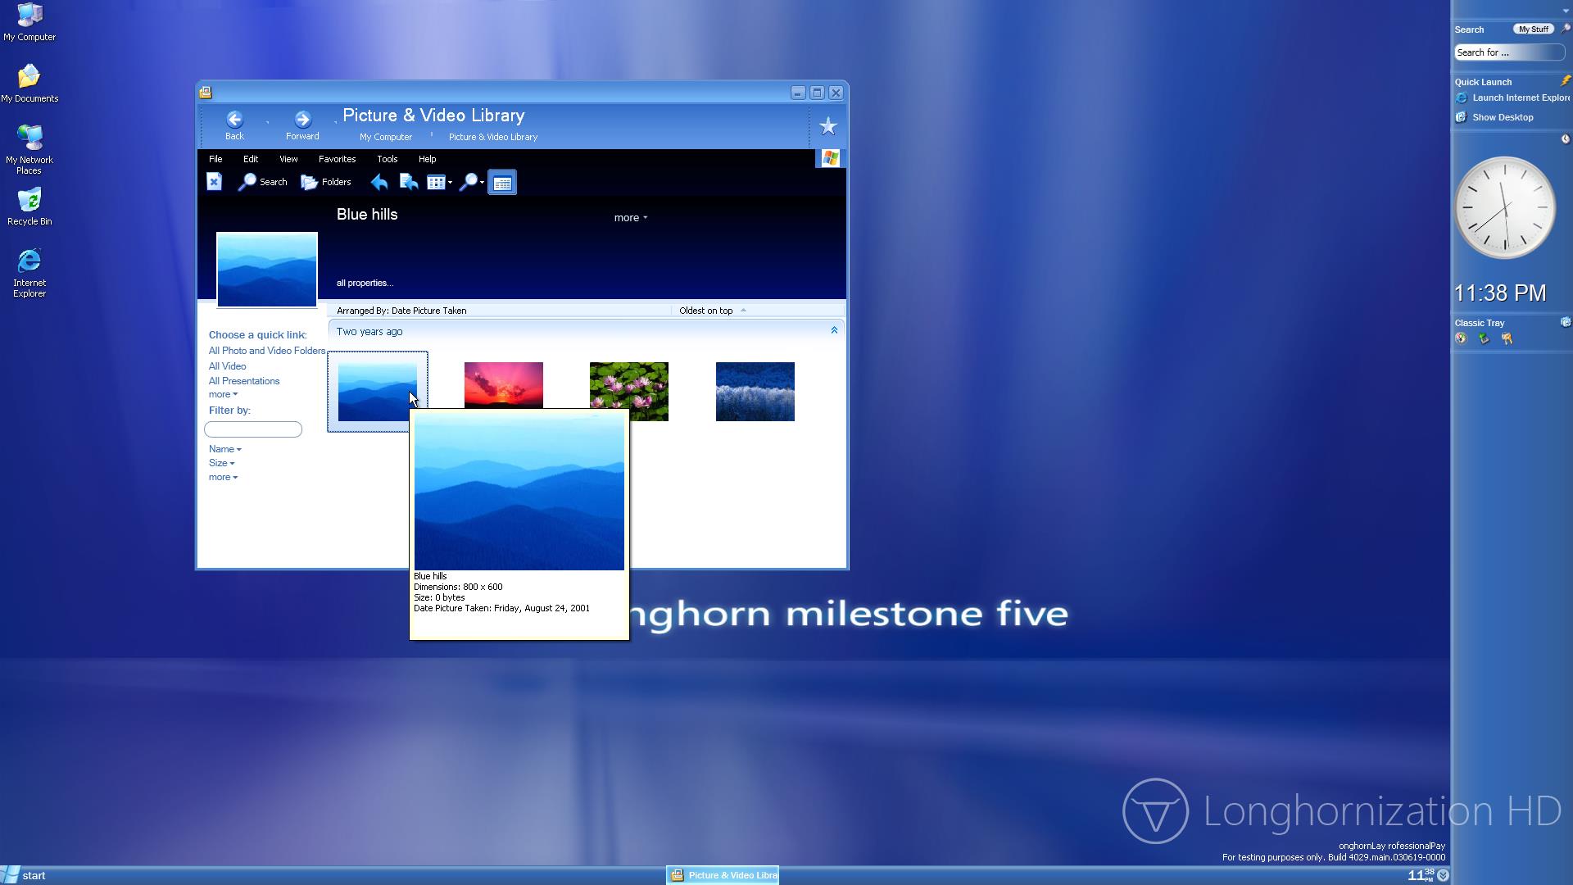Image resolution: width=1573 pixels, height=885 pixels.
Task: Click Show Desktop in Quick Launch
Action: [x=1502, y=117]
